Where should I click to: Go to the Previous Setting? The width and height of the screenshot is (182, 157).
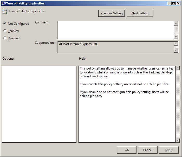(x=112, y=13)
